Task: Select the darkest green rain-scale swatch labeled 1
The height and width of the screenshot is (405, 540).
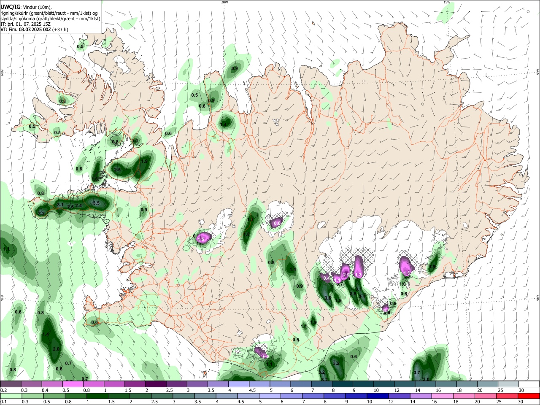Action: (97, 396)
